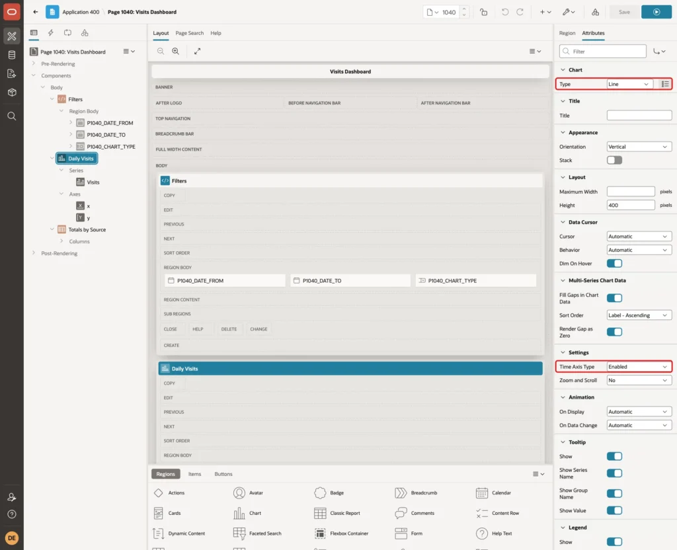Expand layout to full screen
Screen dimensions: 677x550
click(x=197, y=51)
